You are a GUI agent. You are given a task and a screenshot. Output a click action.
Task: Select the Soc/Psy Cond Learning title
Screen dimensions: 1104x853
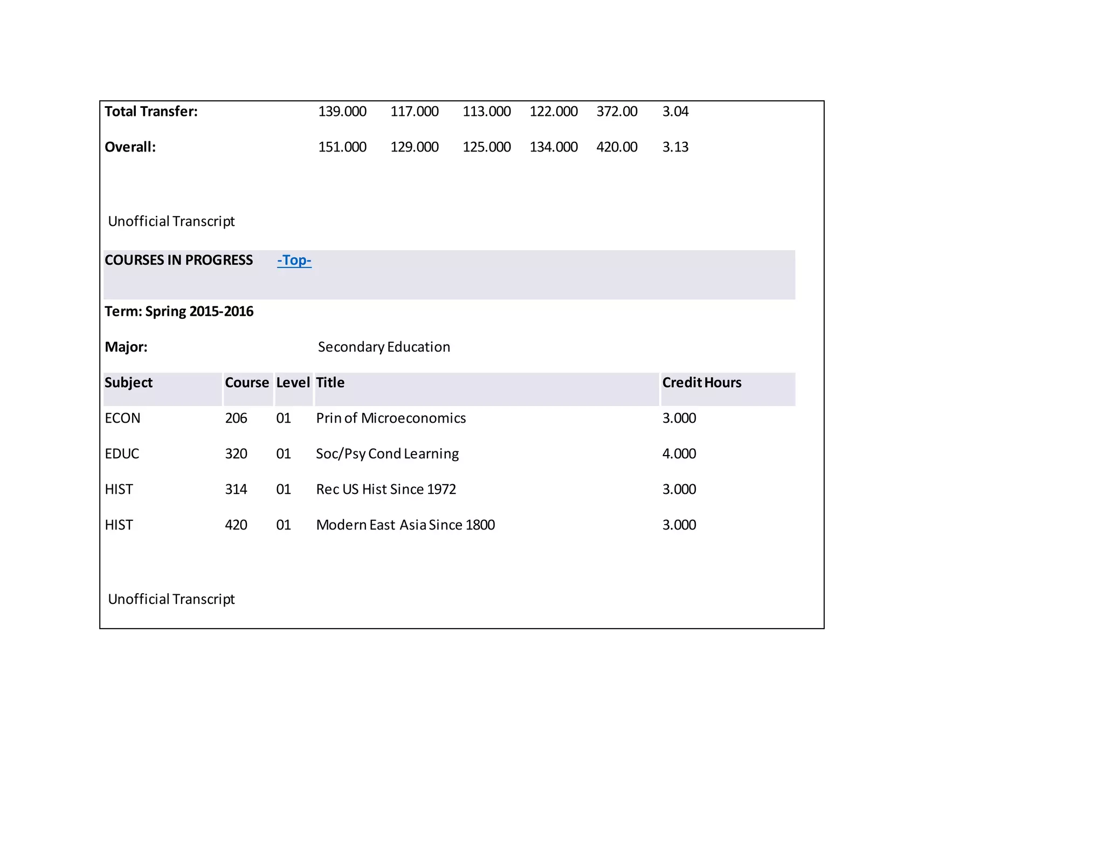387,454
